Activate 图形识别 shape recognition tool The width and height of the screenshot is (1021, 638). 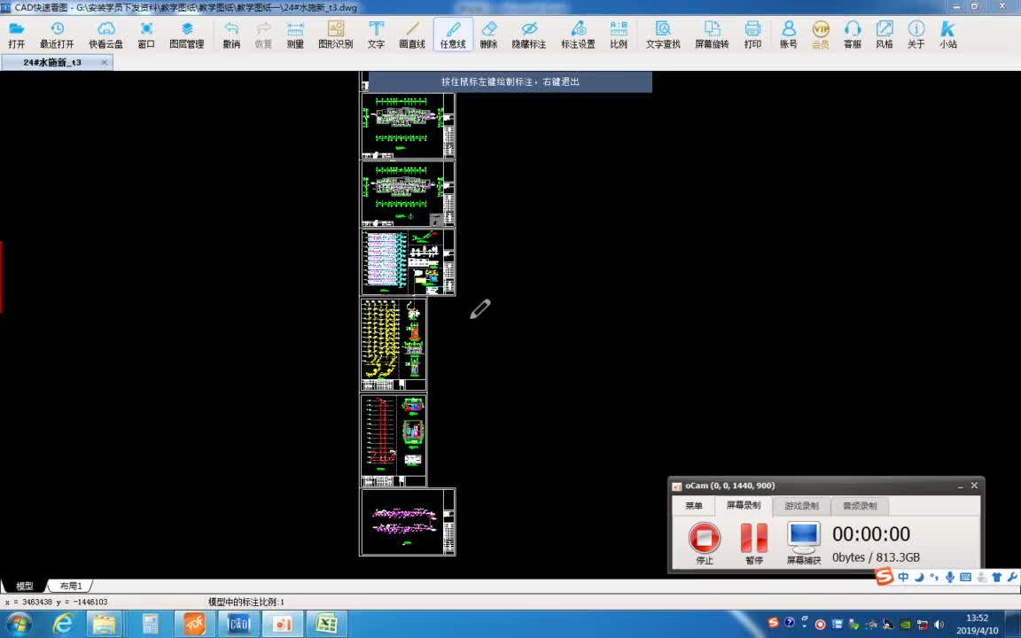point(335,35)
